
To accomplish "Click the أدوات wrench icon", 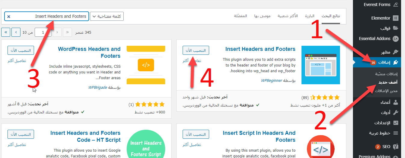I will pyautogui.click(x=396, y=113).
